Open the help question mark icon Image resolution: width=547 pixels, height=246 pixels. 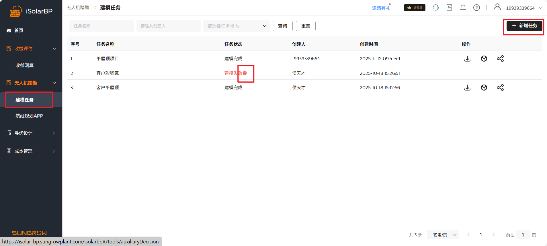pyautogui.click(x=476, y=8)
